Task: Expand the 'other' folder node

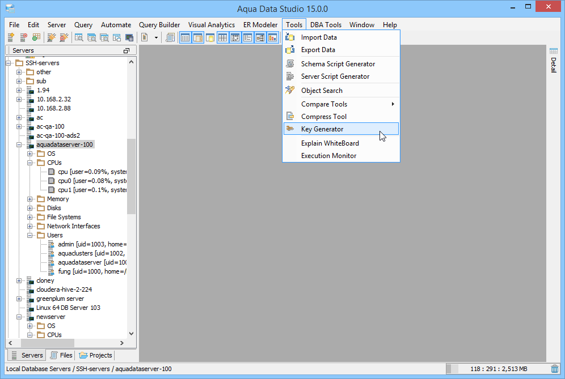Action: [19, 72]
